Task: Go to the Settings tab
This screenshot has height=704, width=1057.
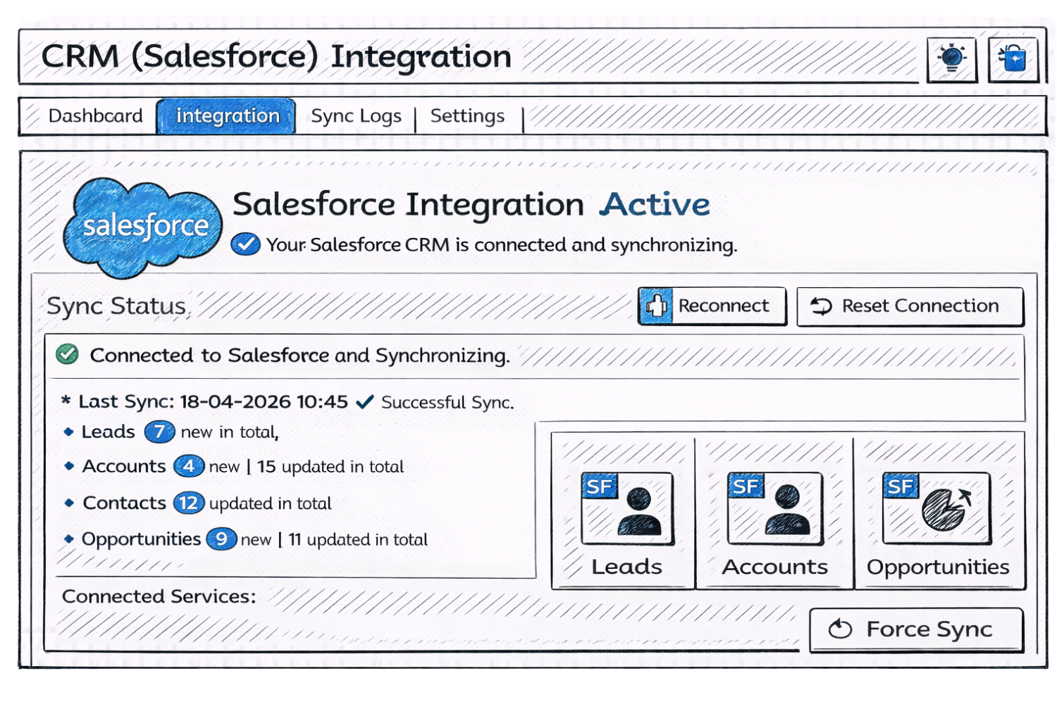Action: click(x=467, y=115)
